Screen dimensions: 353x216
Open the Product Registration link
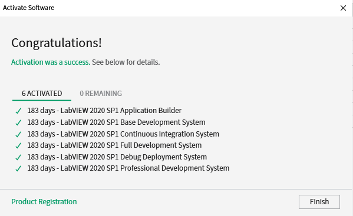[x=44, y=202]
